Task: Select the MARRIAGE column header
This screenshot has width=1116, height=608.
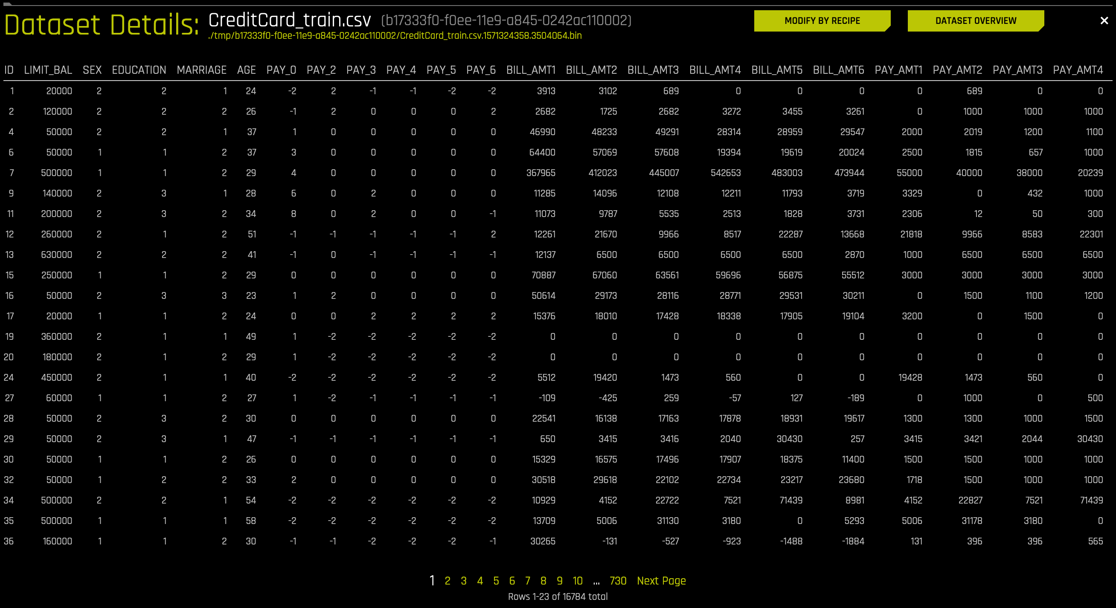Action: pos(201,70)
